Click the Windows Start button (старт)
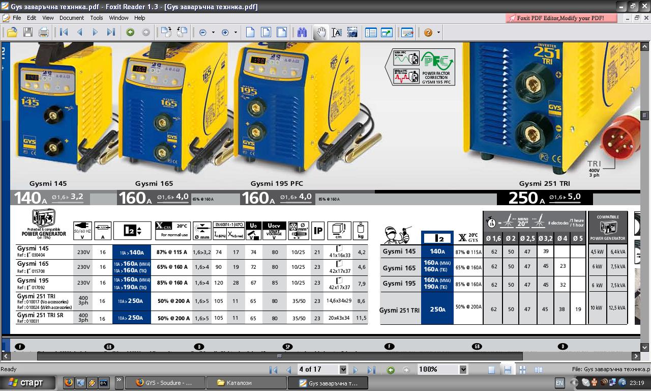Viewport: 651px width, 391px height. [28, 383]
